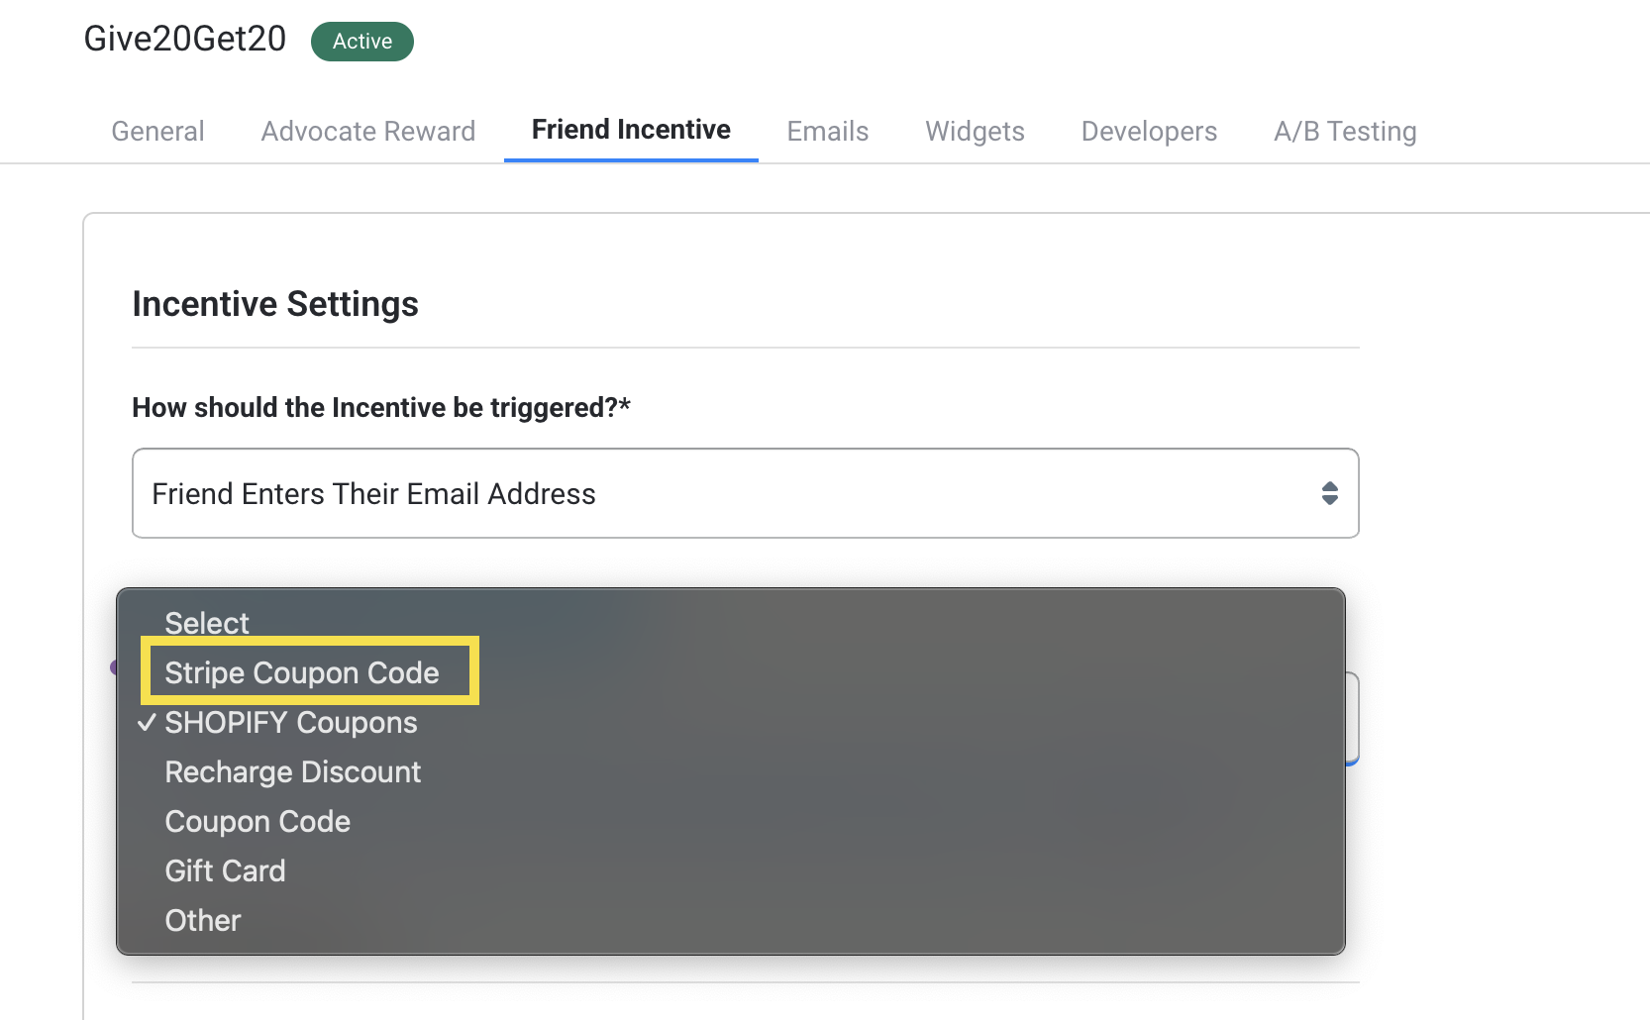
Task: Select Recharge Discount from the list
Action: pyautogui.click(x=730, y=771)
